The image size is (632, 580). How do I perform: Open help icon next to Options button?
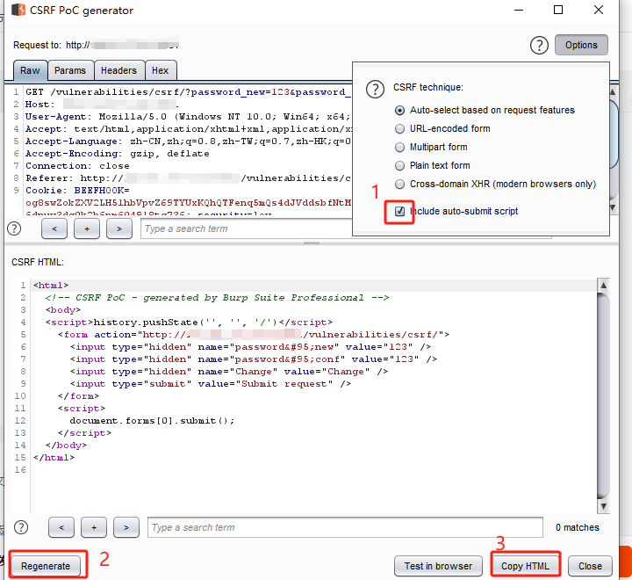coord(539,45)
